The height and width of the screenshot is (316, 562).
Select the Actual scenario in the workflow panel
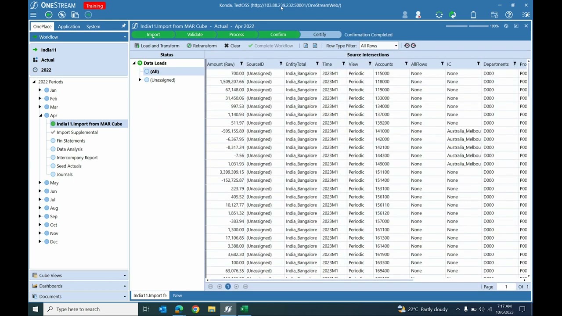[x=48, y=60]
